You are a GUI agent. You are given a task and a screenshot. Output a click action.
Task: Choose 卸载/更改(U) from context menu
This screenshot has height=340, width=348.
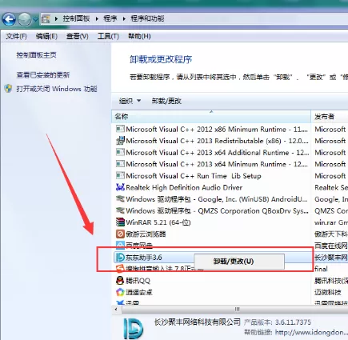(x=239, y=262)
